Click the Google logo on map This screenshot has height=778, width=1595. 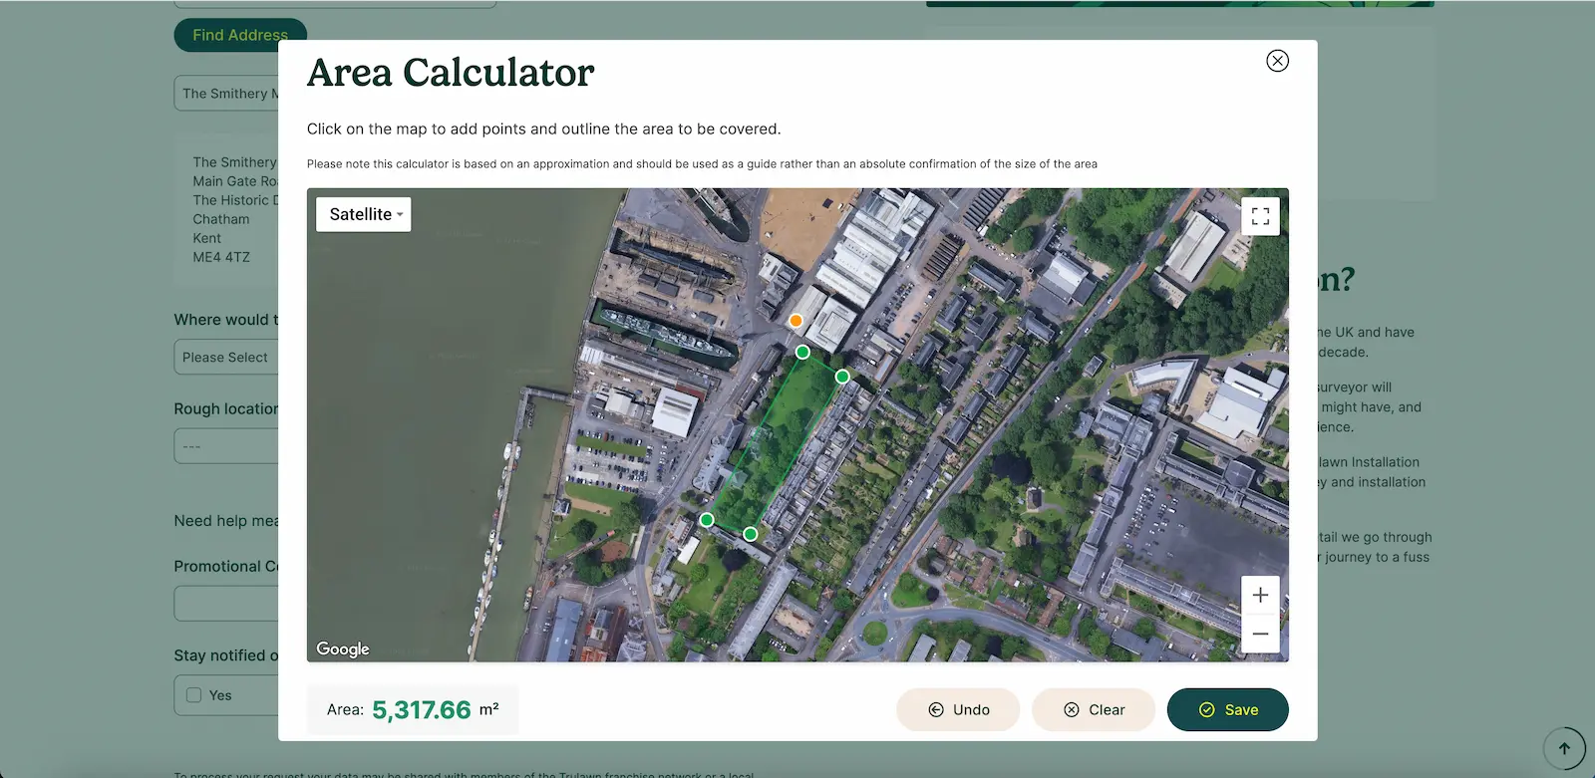(x=343, y=648)
